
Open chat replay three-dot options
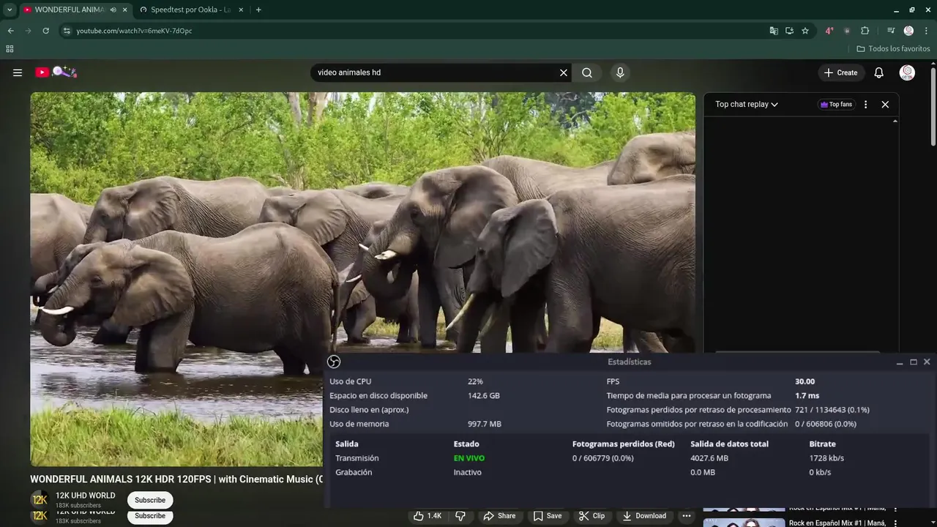click(865, 105)
